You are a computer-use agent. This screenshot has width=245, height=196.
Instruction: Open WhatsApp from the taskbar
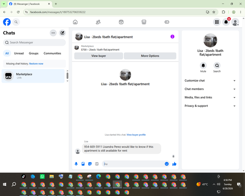click(42, 176)
